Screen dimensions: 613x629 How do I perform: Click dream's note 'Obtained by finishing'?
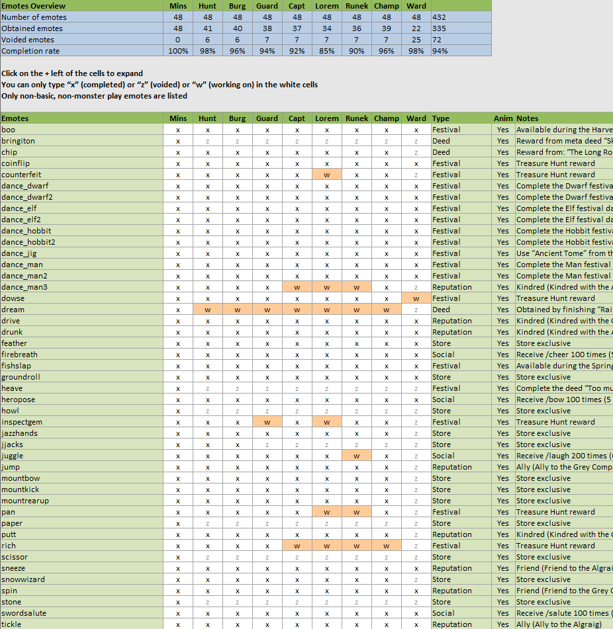(x=564, y=310)
